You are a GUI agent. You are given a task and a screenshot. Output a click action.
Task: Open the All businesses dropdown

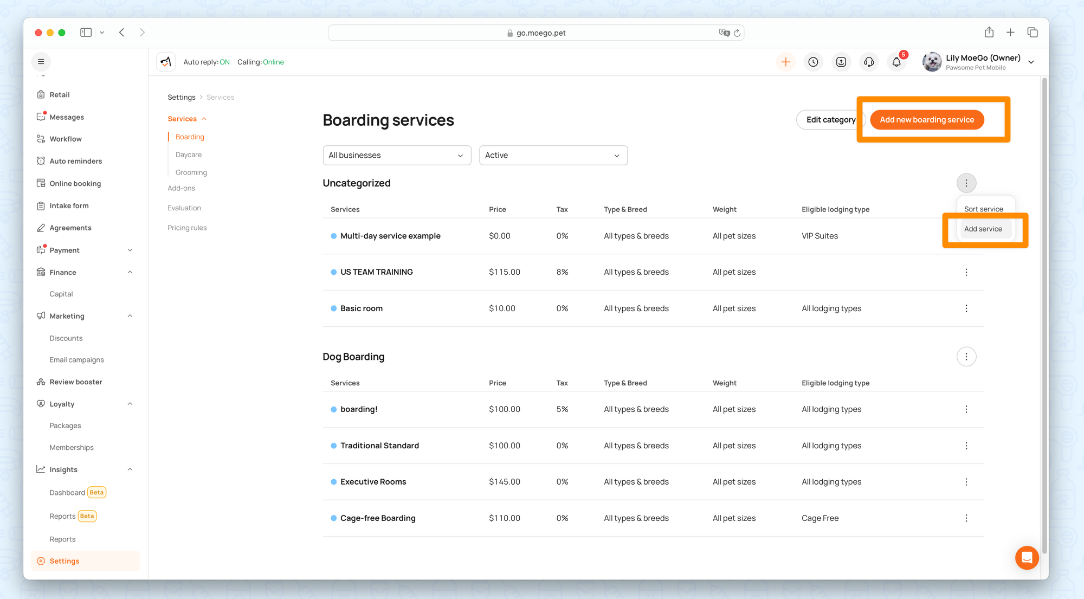point(396,156)
